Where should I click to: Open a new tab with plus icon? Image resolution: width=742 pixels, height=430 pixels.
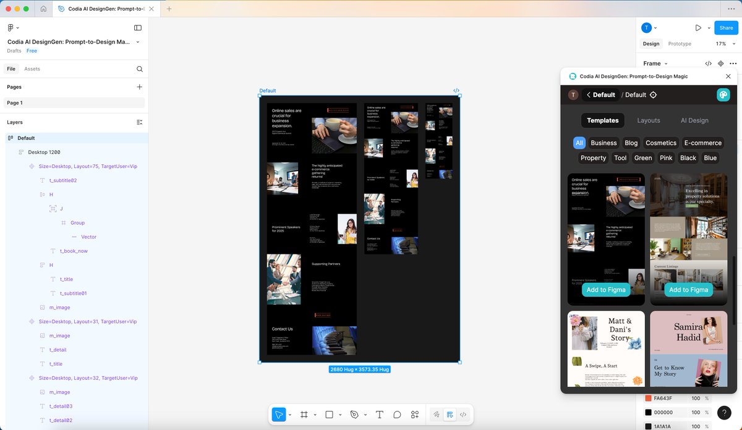[x=169, y=9]
